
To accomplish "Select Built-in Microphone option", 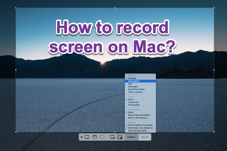I will coord(138,118).
